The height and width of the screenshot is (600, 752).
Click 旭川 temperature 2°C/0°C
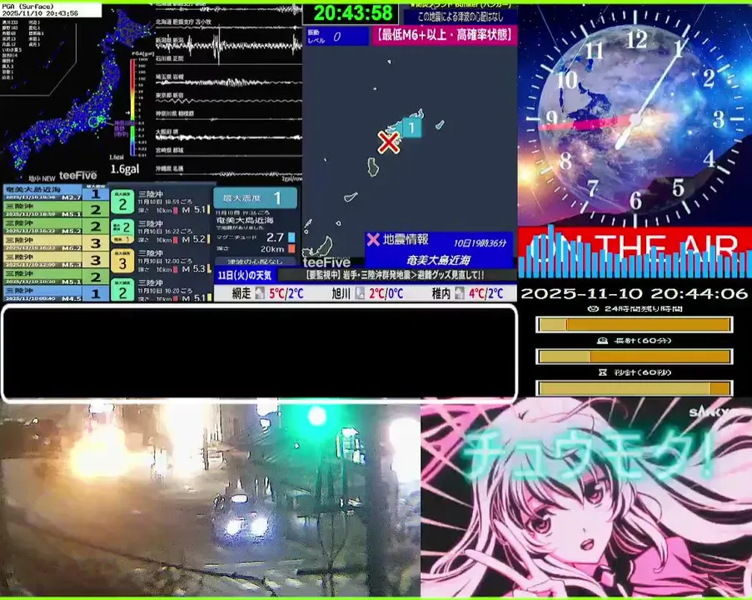386,293
